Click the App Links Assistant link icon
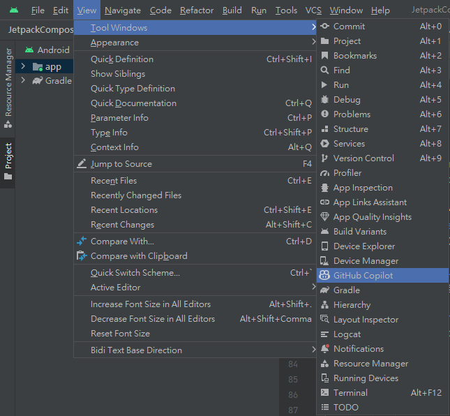This screenshot has width=450, height=416. (324, 202)
